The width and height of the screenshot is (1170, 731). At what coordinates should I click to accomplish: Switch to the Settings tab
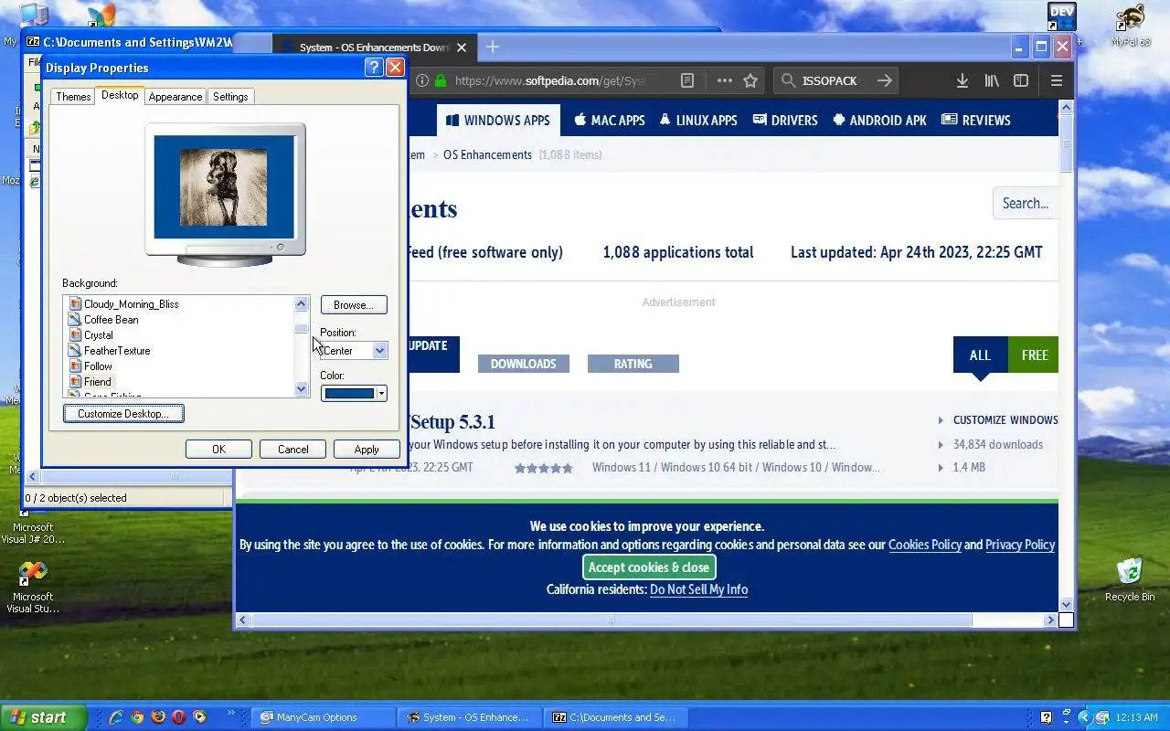(230, 97)
